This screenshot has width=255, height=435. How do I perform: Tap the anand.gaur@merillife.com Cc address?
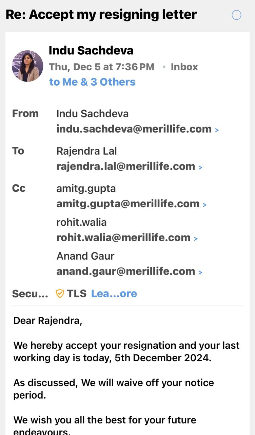125,271
